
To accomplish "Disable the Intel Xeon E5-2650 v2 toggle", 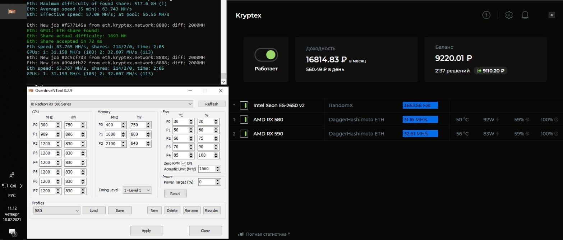I will [244, 105].
